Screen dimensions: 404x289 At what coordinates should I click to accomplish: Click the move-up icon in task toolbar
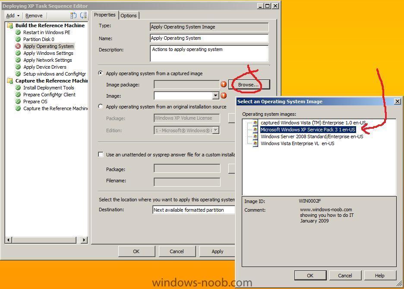tap(73, 16)
